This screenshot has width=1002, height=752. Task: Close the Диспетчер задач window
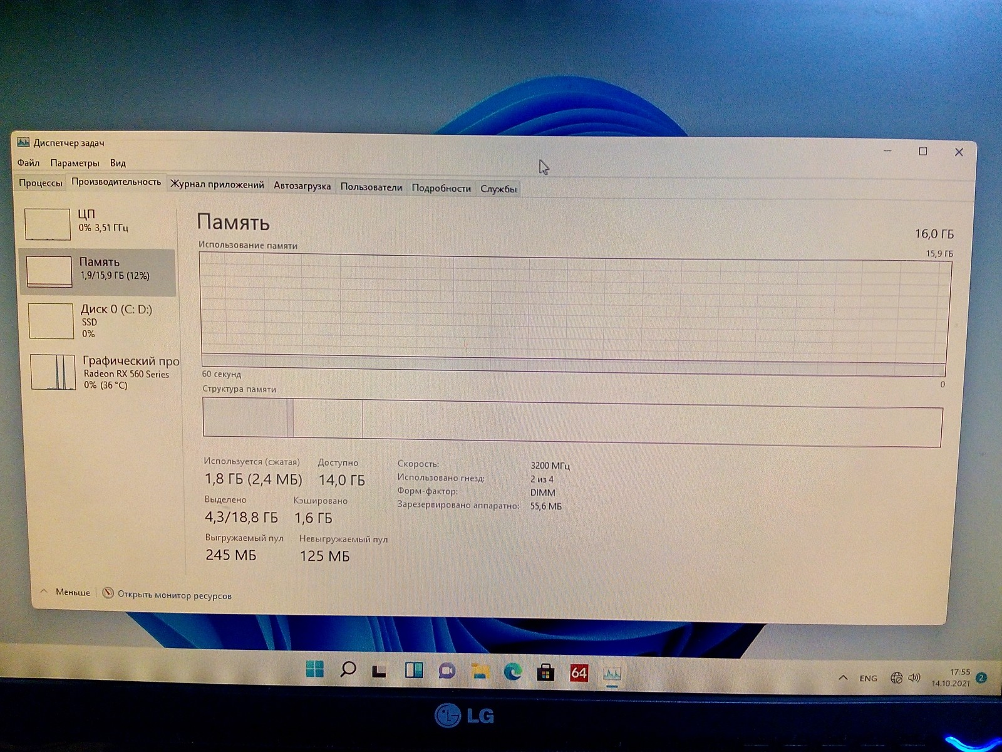tap(958, 152)
